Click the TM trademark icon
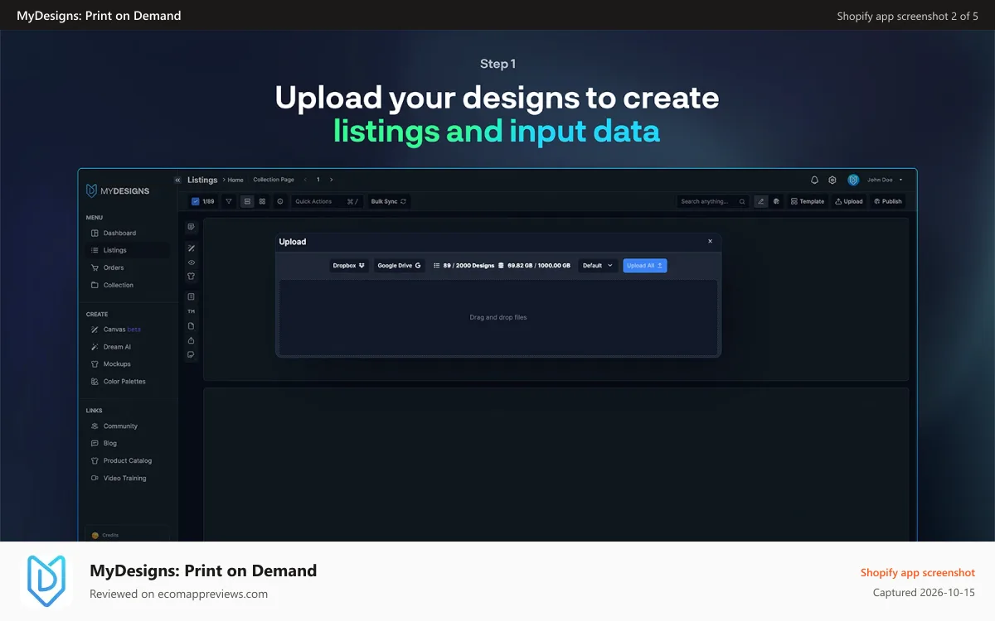The width and height of the screenshot is (995, 621). pos(191,311)
